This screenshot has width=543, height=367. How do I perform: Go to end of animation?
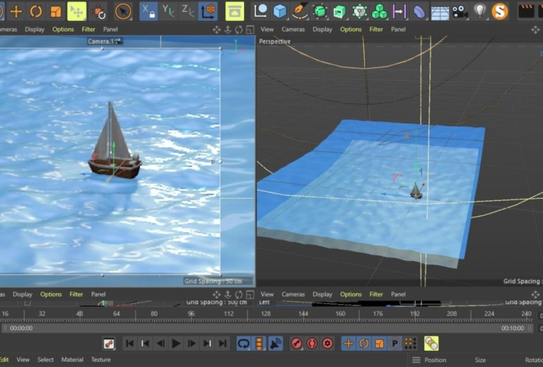coord(223,343)
